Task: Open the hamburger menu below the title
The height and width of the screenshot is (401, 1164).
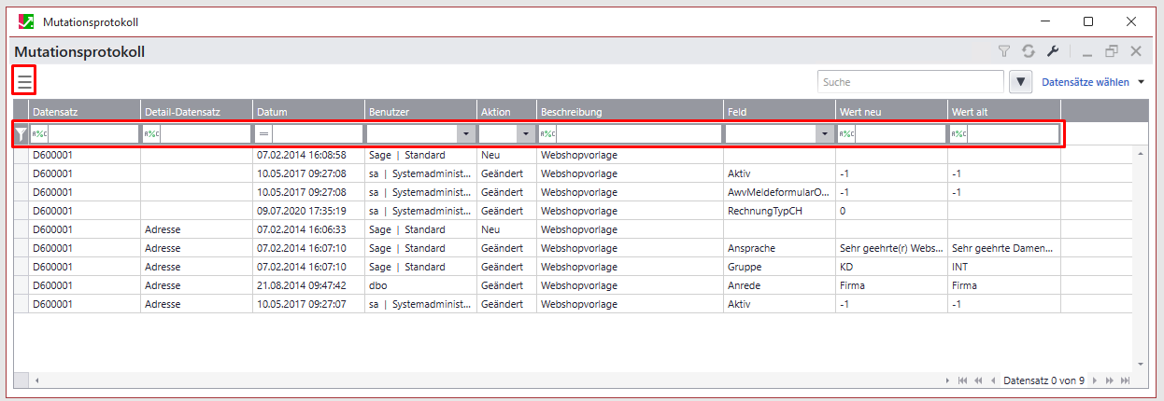Action: [x=24, y=81]
